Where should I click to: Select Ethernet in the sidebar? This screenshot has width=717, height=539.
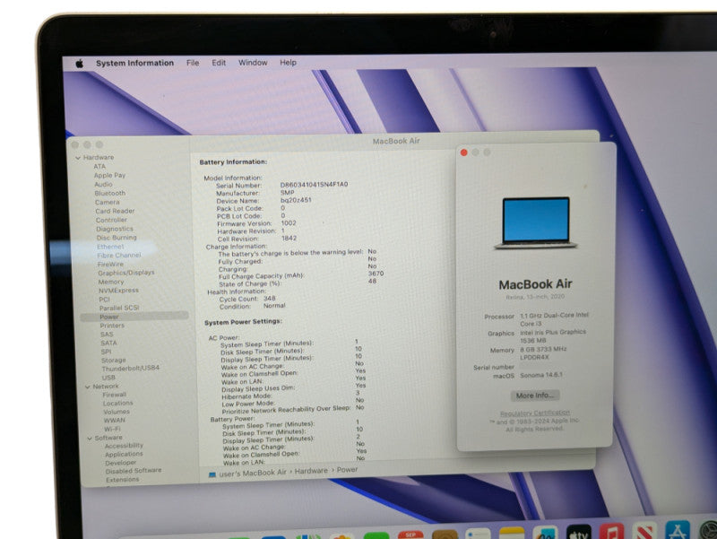110,247
